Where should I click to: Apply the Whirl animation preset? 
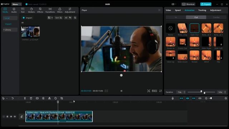206,55
